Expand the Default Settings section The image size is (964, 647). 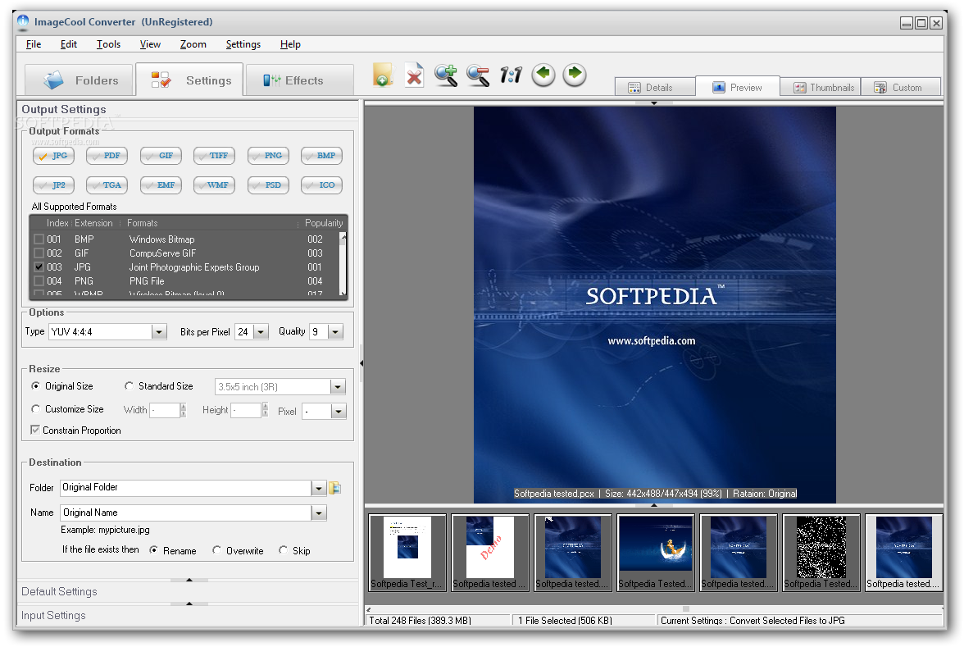pyautogui.click(x=59, y=592)
